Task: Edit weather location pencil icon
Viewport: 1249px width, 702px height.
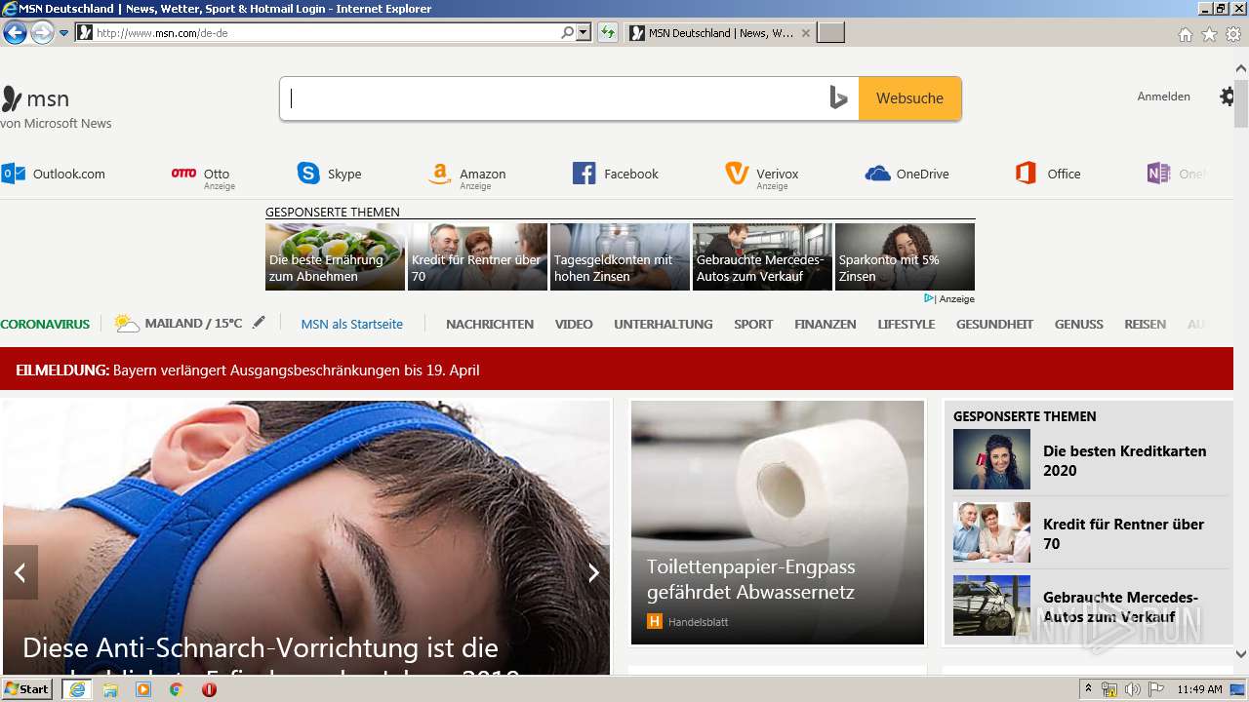Action: coord(259,323)
